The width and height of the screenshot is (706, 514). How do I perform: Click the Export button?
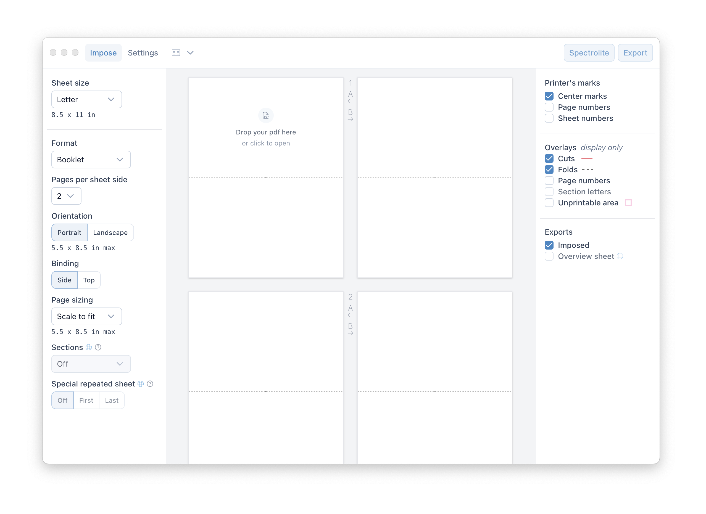(x=635, y=52)
